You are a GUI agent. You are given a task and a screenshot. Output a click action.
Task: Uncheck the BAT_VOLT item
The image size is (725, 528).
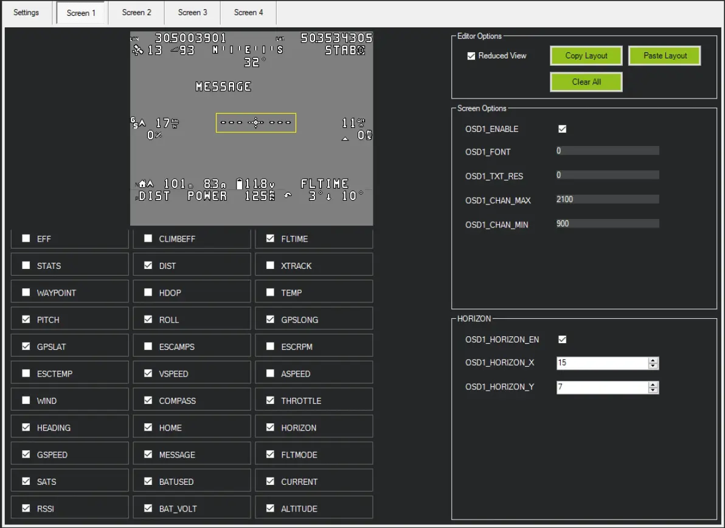click(148, 508)
